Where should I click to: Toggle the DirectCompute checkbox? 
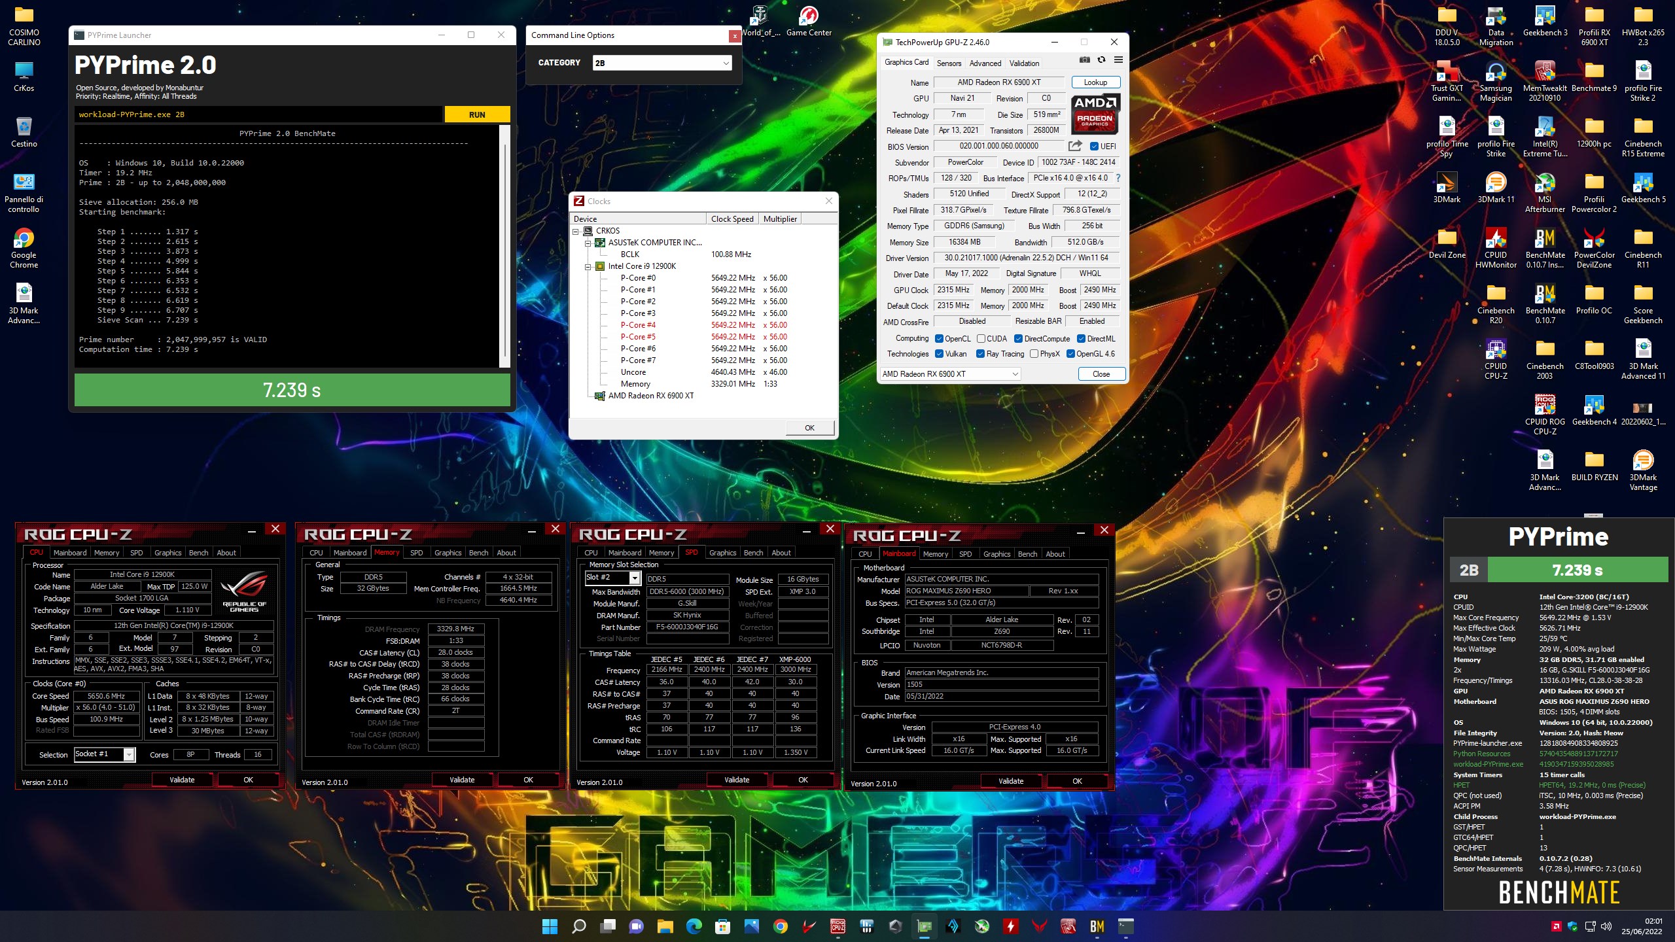pyautogui.click(x=1018, y=338)
